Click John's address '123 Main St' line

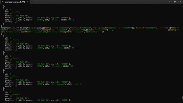(17, 44)
